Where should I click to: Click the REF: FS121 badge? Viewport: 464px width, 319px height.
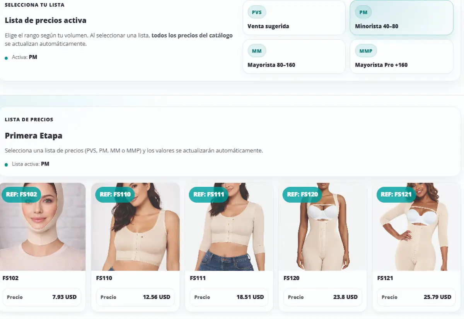396,194
